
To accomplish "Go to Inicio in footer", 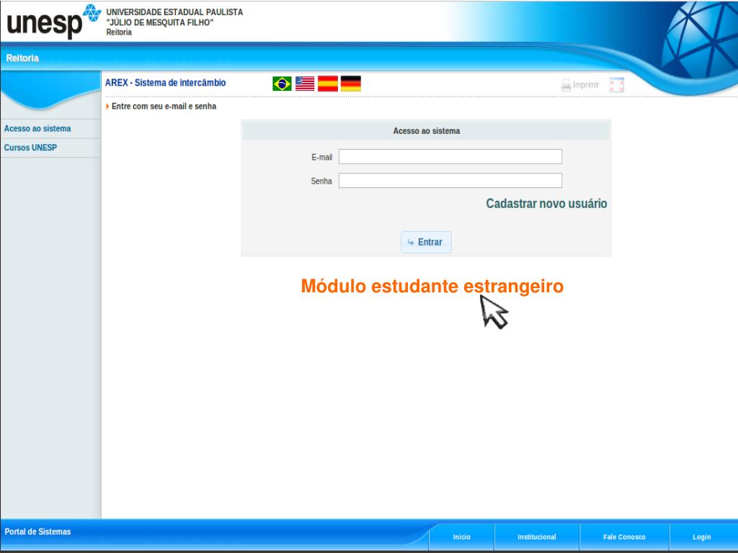I will 462,537.
